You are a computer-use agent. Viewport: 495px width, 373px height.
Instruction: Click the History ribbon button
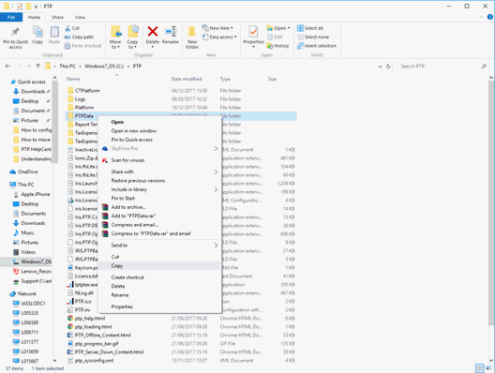(277, 46)
